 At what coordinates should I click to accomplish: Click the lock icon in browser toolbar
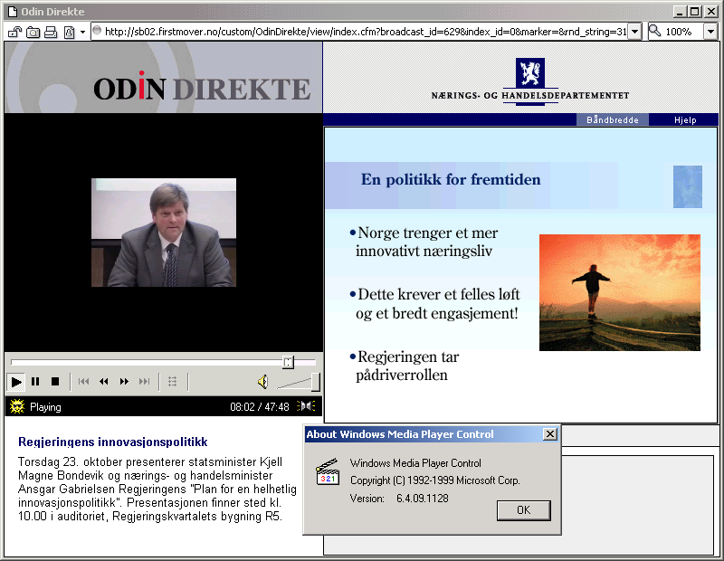pyautogui.click(x=14, y=32)
